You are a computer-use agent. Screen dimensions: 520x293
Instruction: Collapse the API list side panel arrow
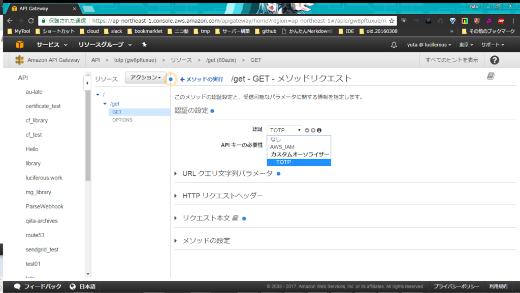pyautogui.click(x=87, y=83)
